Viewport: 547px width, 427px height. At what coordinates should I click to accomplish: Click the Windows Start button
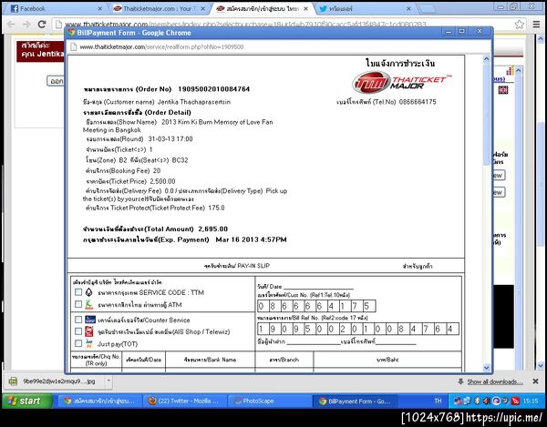27,401
